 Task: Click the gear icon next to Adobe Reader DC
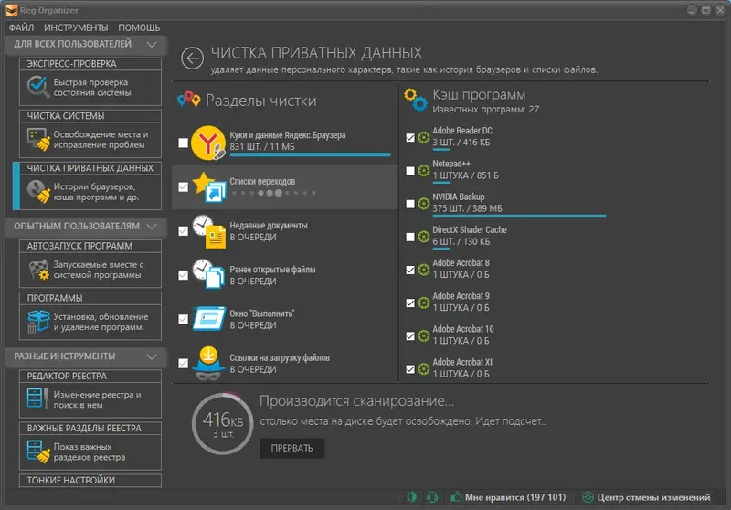[423, 137]
